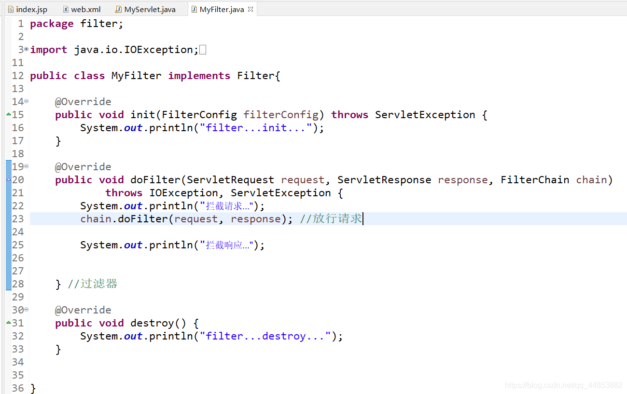This screenshot has height=394, width=627.
Task: Close the MyFilter.java tab
Action: coord(250,9)
